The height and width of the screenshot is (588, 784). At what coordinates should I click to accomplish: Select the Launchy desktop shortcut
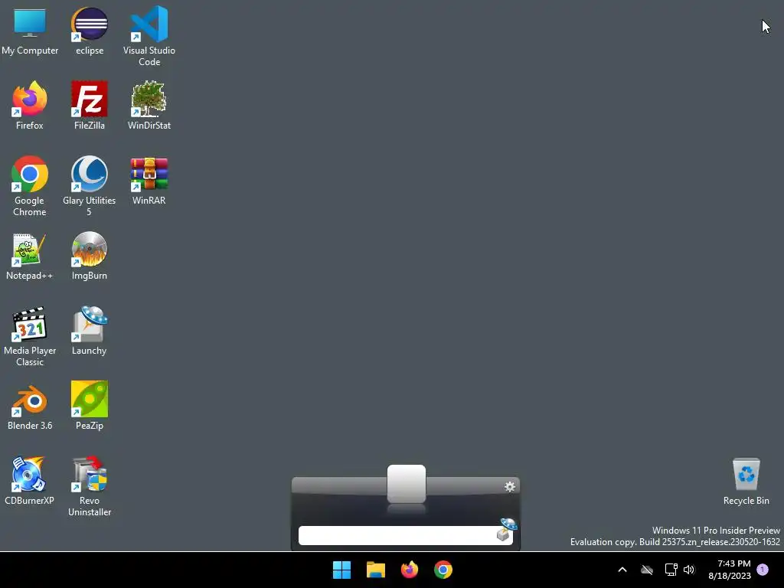point(90,331)
